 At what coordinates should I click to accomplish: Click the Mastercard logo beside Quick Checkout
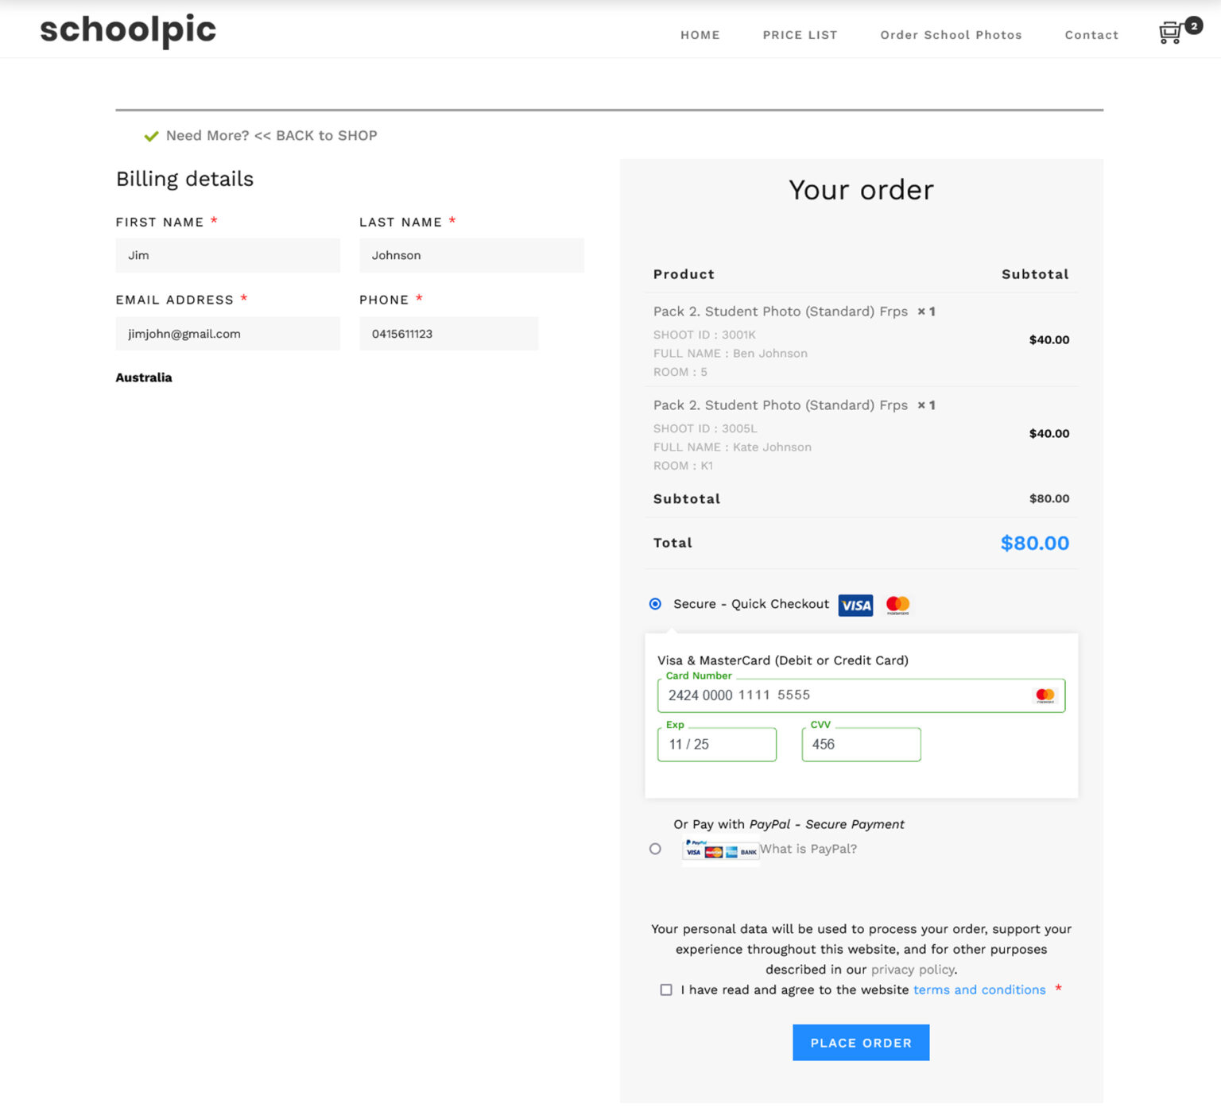click(x=897, y=605)
